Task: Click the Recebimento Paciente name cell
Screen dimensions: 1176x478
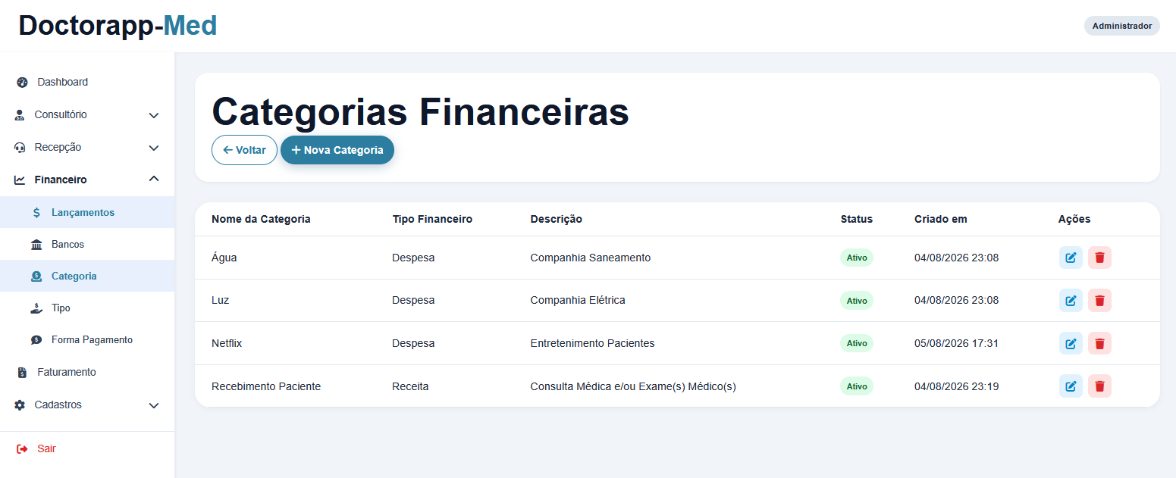Action: point(266,386)
